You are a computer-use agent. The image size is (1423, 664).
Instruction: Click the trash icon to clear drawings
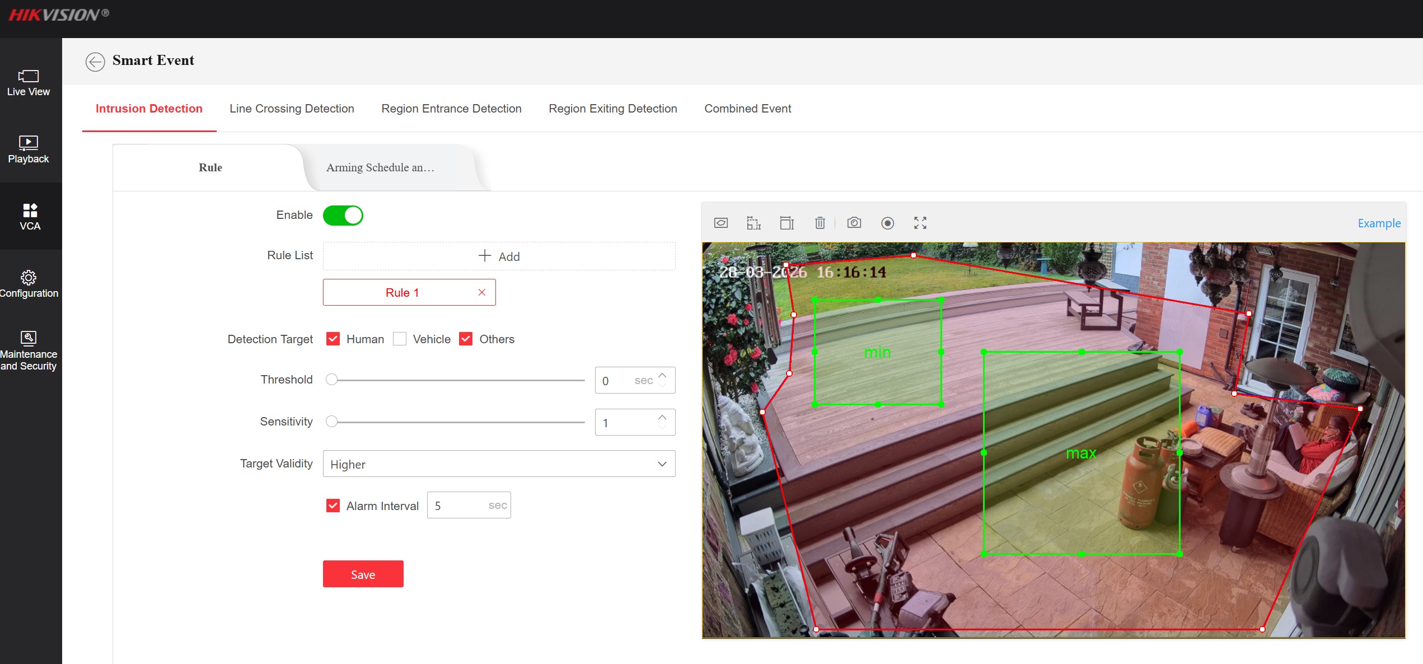(820, 223)
